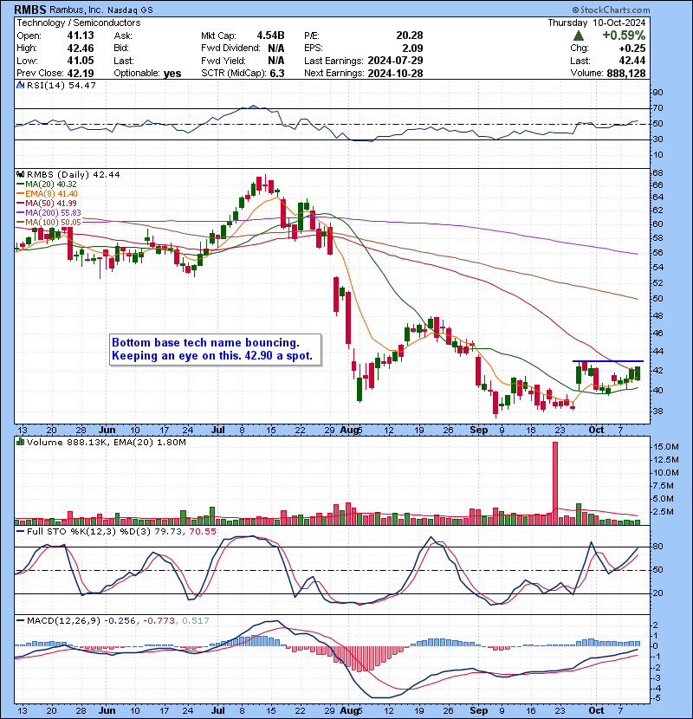This screenshot has width=693, height=719.
Task: Select the RMBS ticker symbol header
Action: 32,9
